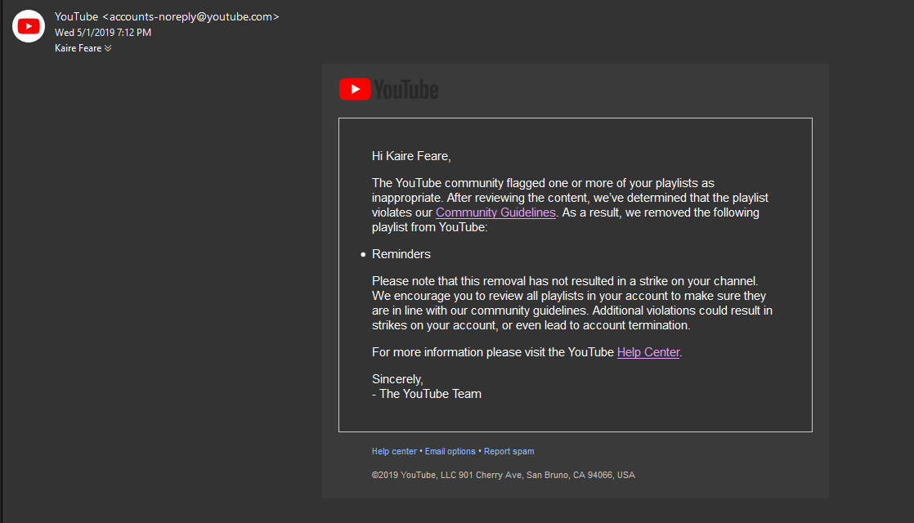Click the copyright line with San Bruno address
Screen dimensions: 914x523
[x=503, y=476]
